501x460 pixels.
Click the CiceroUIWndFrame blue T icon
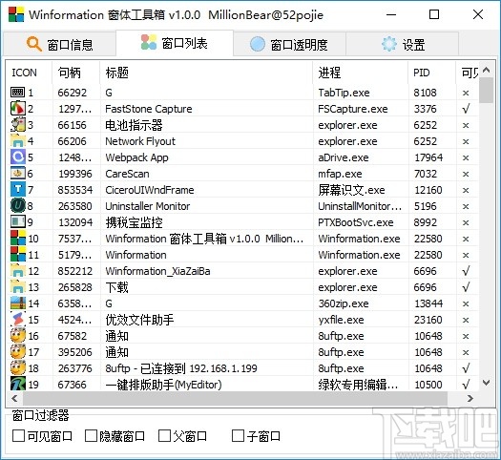17,190
